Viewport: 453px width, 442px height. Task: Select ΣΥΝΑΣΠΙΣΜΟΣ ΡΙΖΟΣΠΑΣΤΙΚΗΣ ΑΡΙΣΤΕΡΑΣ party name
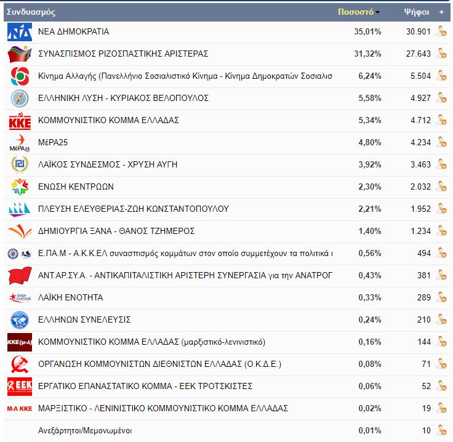coord(123,54)
